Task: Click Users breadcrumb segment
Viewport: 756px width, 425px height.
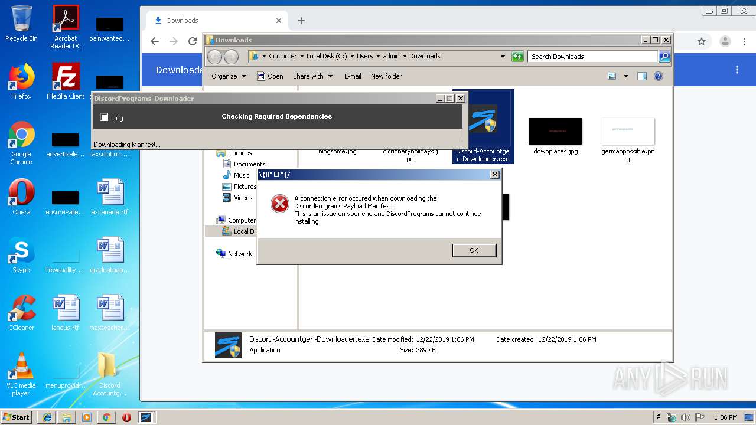Action: pos(364,57)
